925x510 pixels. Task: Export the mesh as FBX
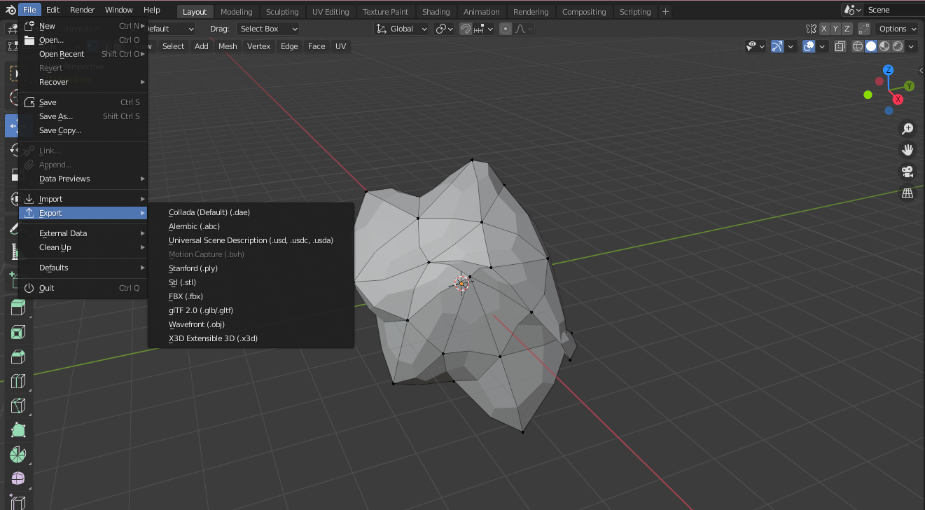[185, 296]
